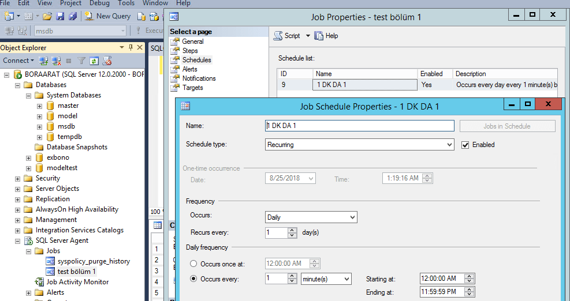The image size is (570, 301).
Task: Open the Debug menu
Action: (99, 3)
